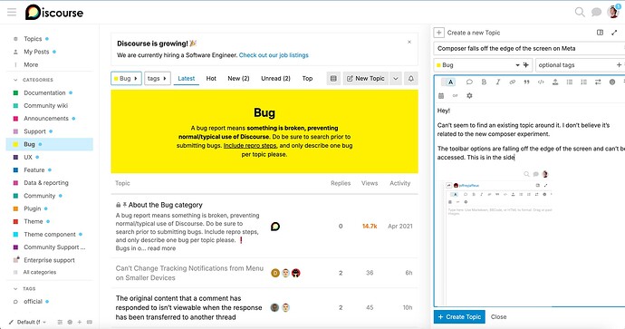Select the Documentation category in sidebar
The image size is (625, 329).
pyautogui.click(x=44, y=93)
